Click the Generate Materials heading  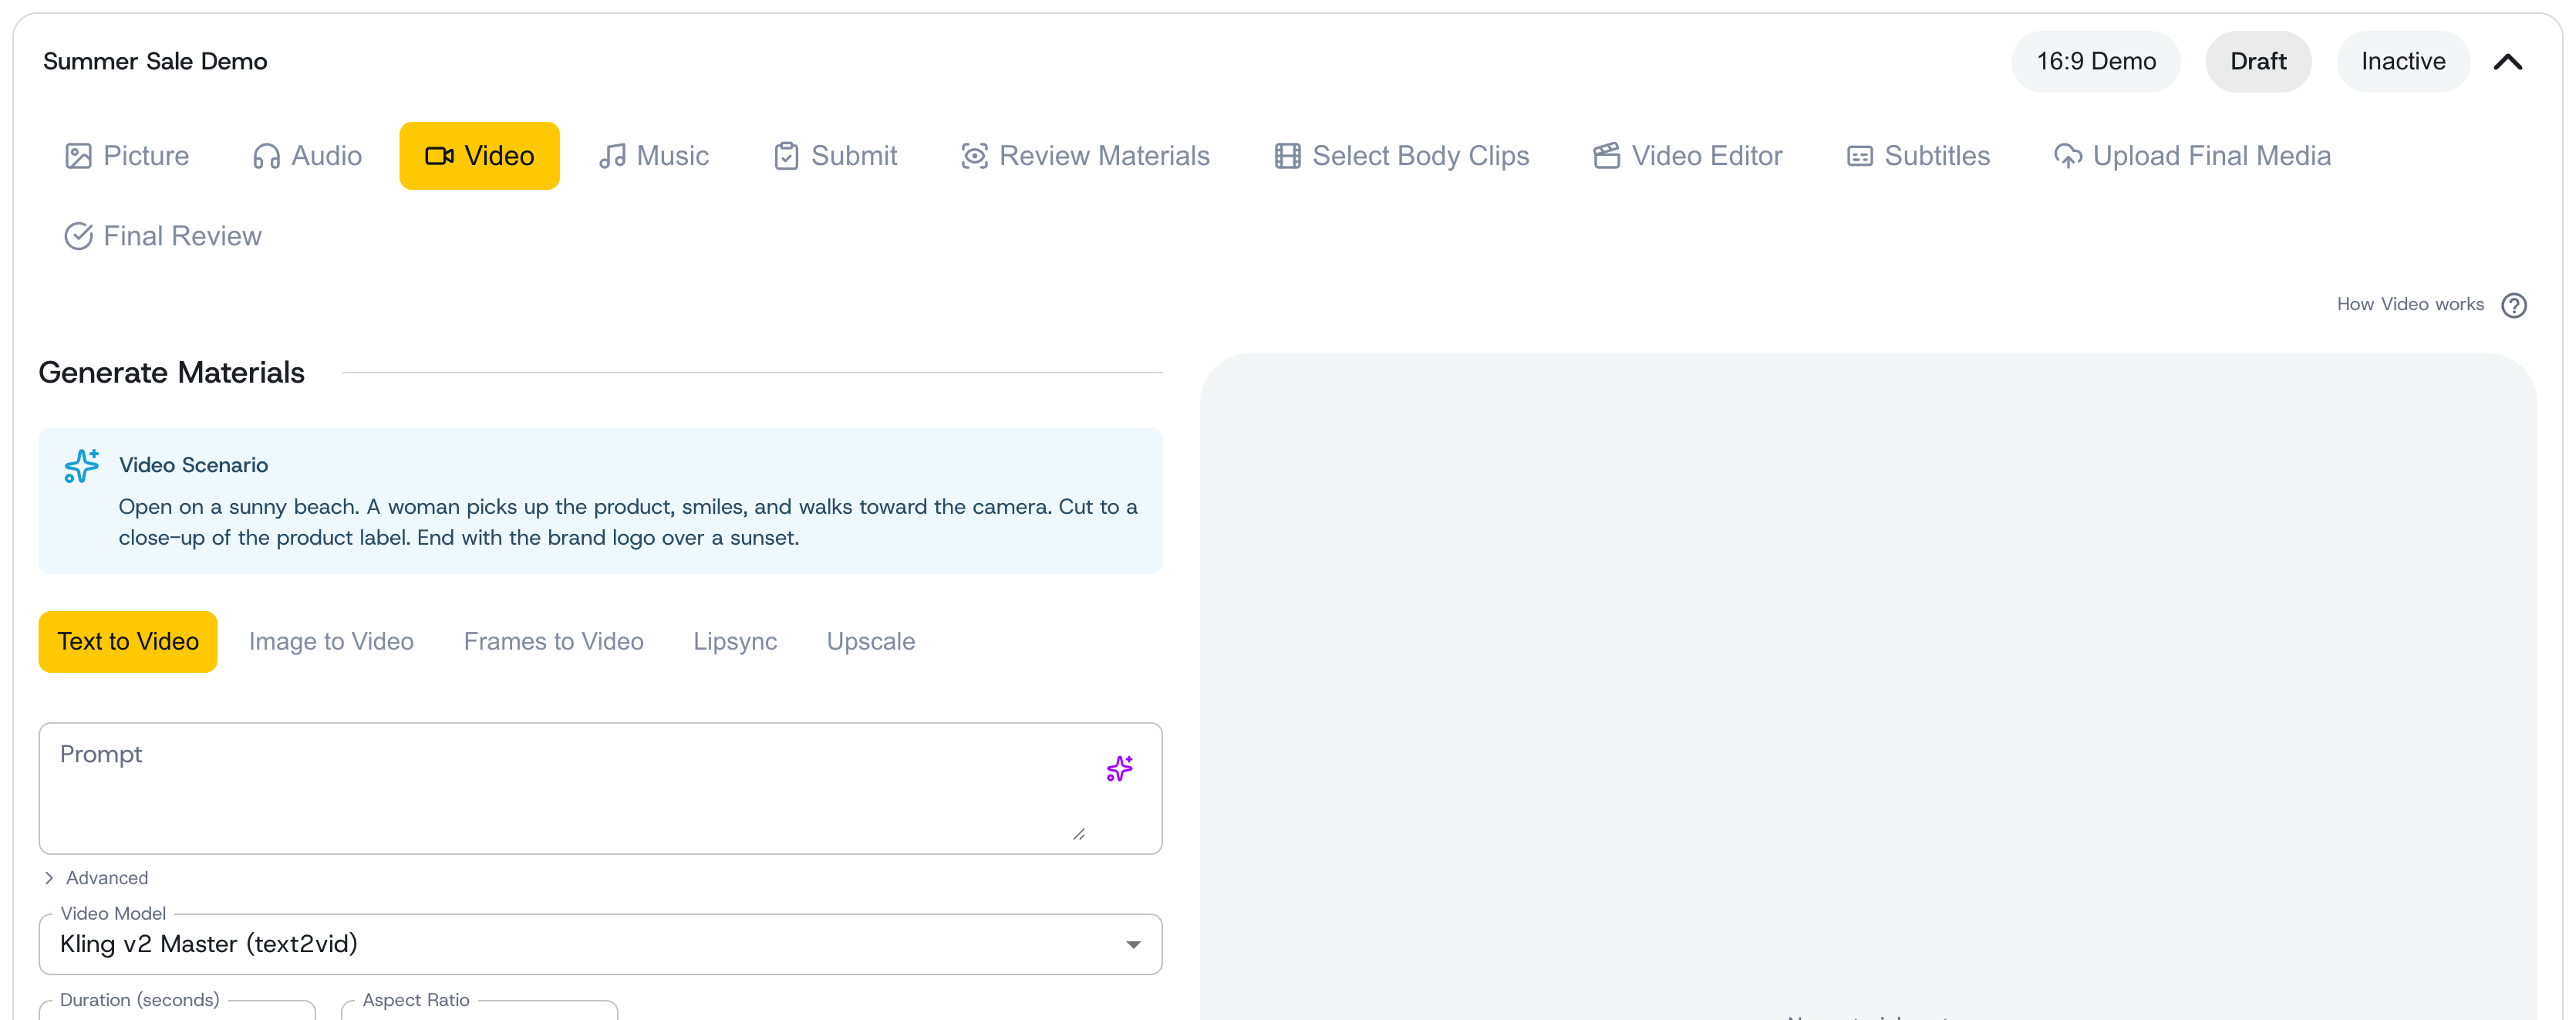tap(171, 373)
